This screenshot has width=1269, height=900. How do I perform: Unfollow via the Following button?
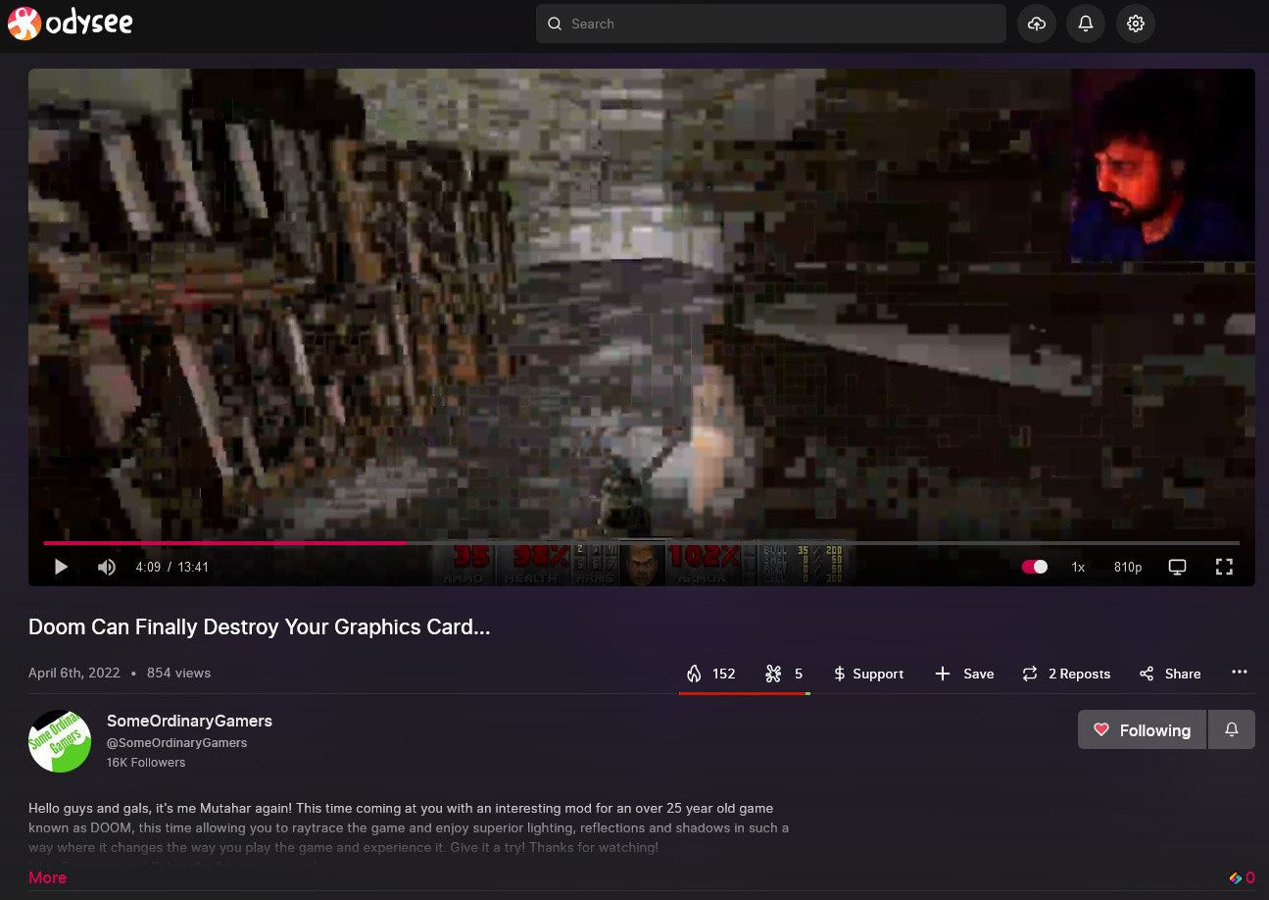pyautogui.click(x=1143, y=730)
